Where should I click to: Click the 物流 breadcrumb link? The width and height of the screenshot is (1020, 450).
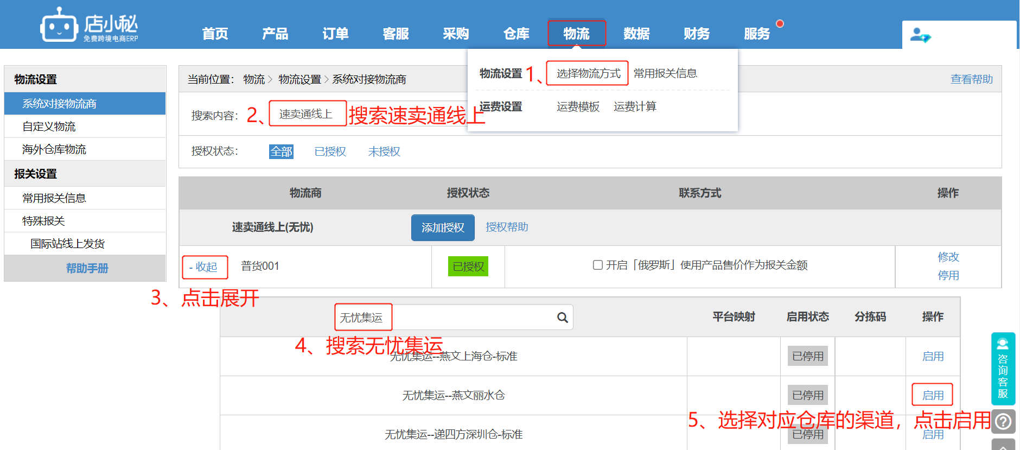click(x=254, y=79)
